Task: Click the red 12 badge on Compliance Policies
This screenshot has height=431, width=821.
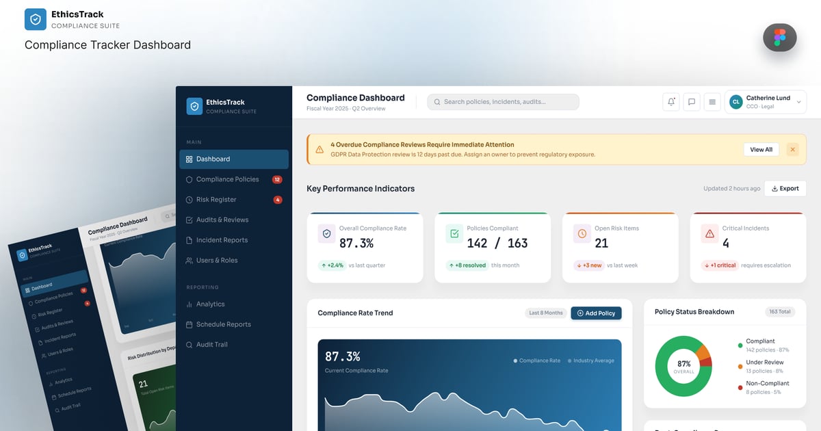Action: coord(277,179)
